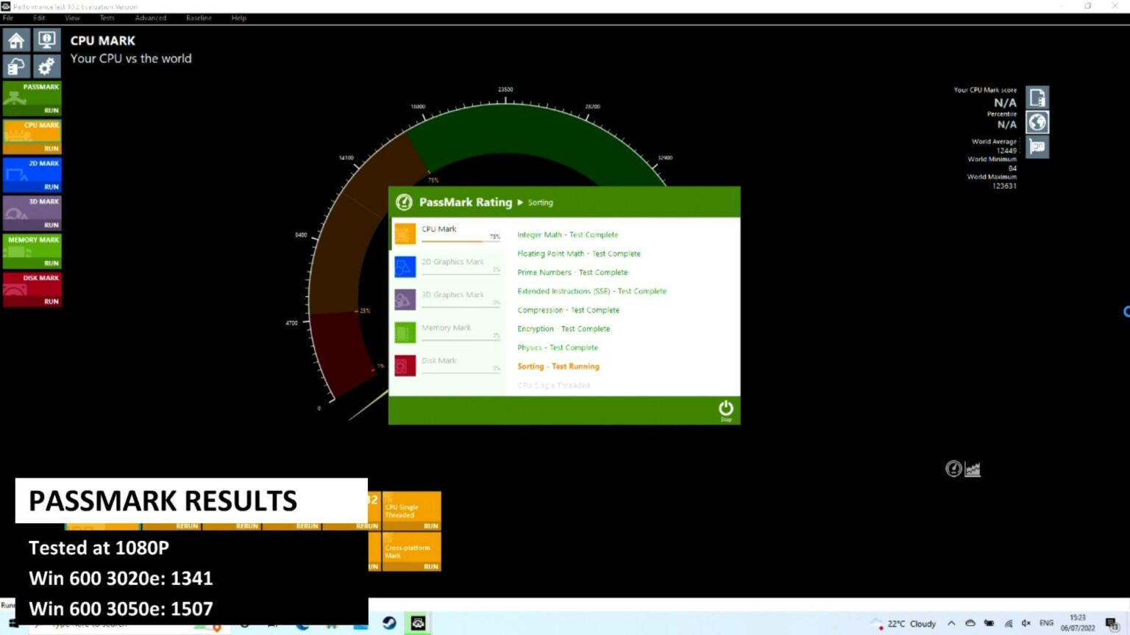Screen dimensions: 1130x635
Task: Run the PassMark full benchmark tile
Action: (x=32, y=98)
